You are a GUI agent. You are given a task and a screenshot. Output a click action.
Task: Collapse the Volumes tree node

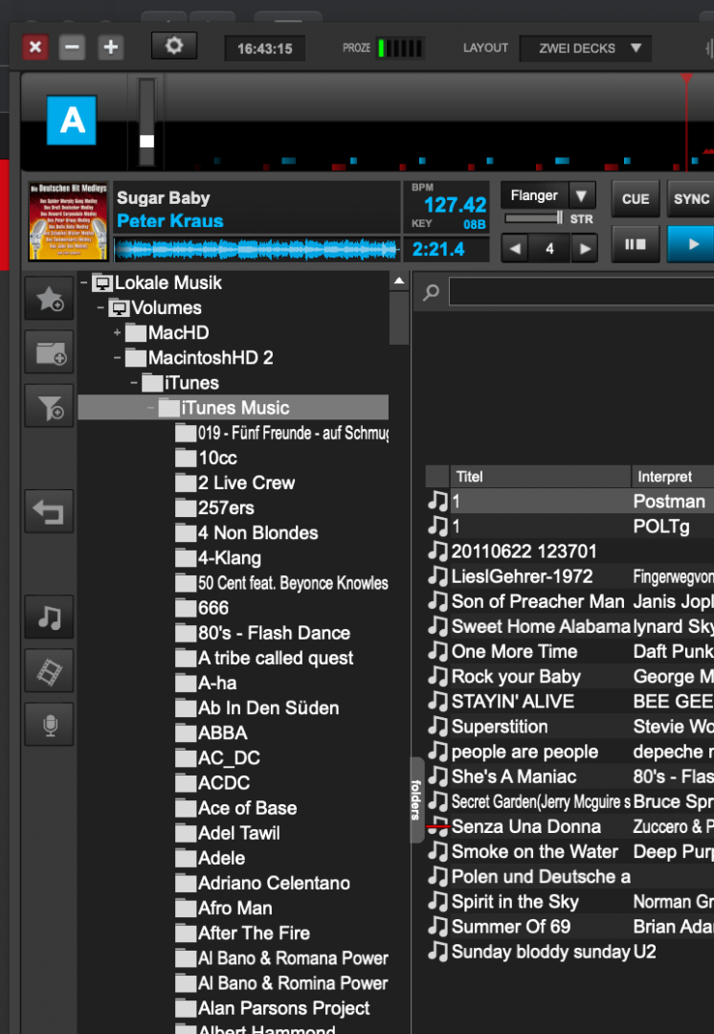click(100, 308)
